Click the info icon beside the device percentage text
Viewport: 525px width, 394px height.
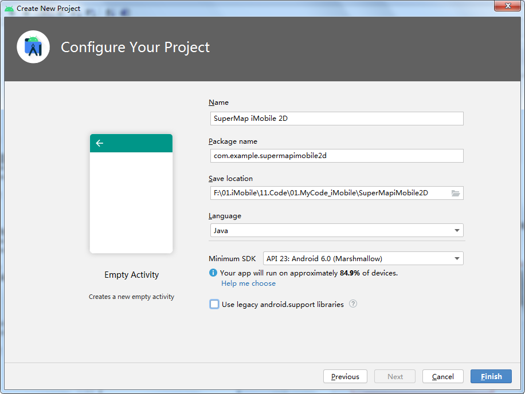[x=213, y=273]
